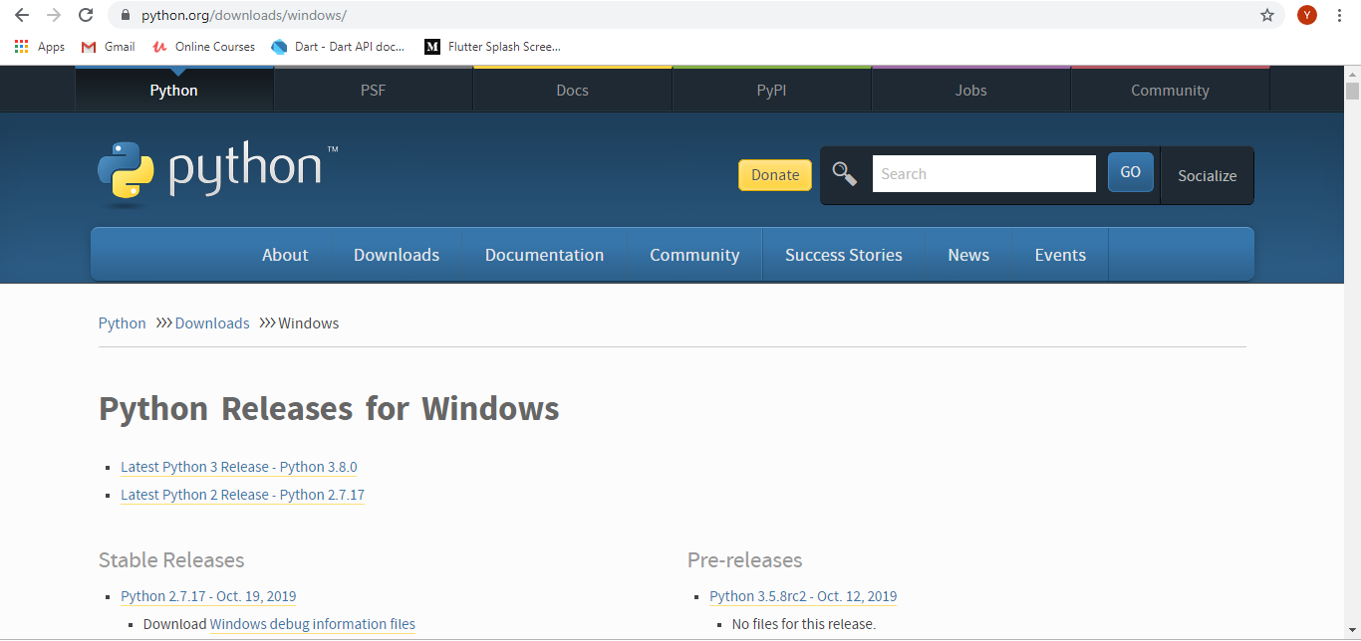Click the scrollbar down arrow

pyautogui.click(x=1352, y=631)
